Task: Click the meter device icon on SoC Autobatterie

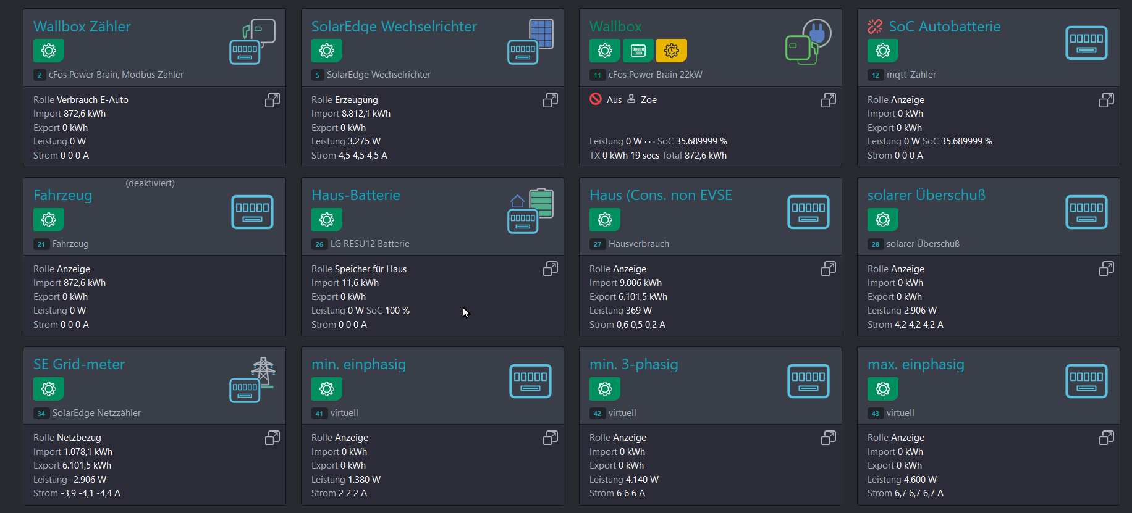Action: (x=1086, y=43)
